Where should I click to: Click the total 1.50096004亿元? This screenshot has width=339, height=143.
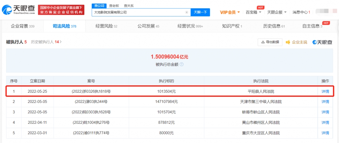click(x=169, y=57)
